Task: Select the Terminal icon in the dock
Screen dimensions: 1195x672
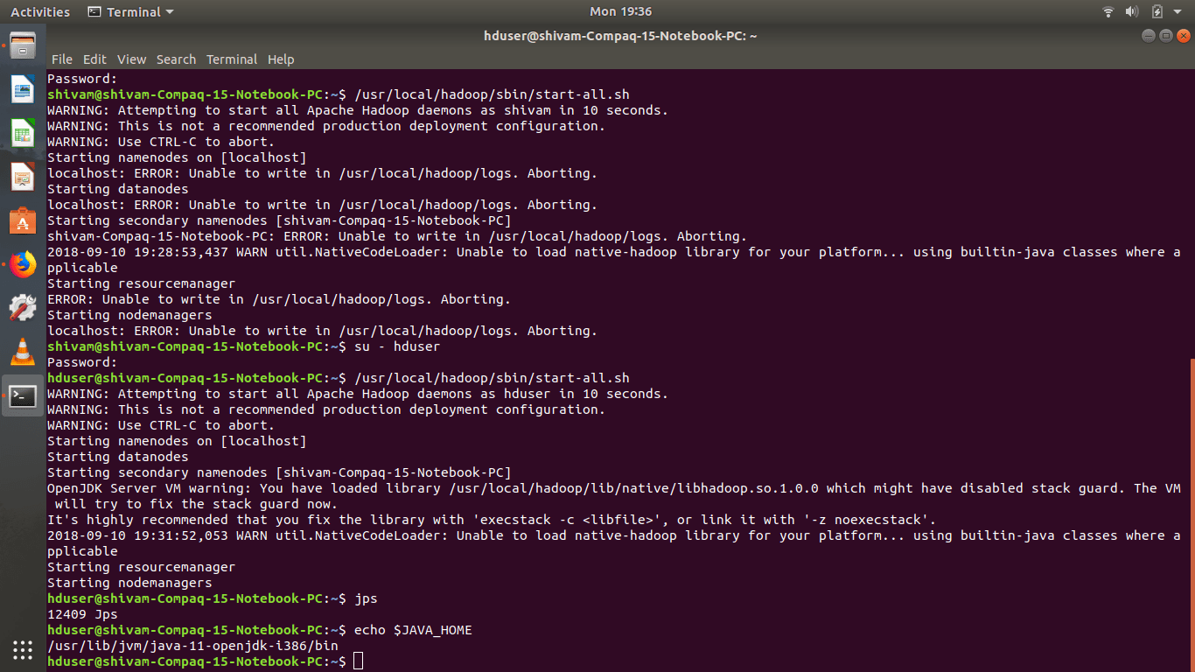Action: click(x=23, y=395)
